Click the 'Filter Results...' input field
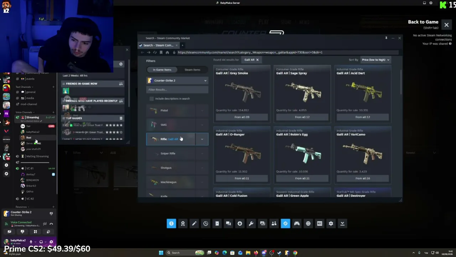Viewport: 456px width, 257px height. click(177, 90)
